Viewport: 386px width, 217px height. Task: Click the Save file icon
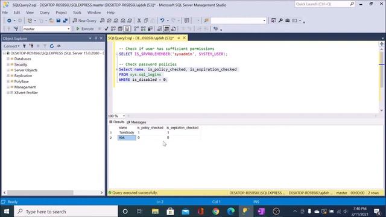coord(59,20)
